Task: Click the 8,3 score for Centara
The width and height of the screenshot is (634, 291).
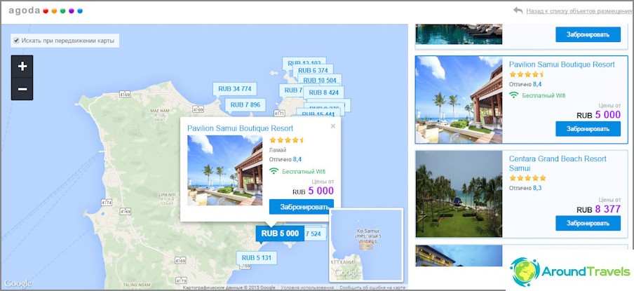Action: (x=537, y=188)
